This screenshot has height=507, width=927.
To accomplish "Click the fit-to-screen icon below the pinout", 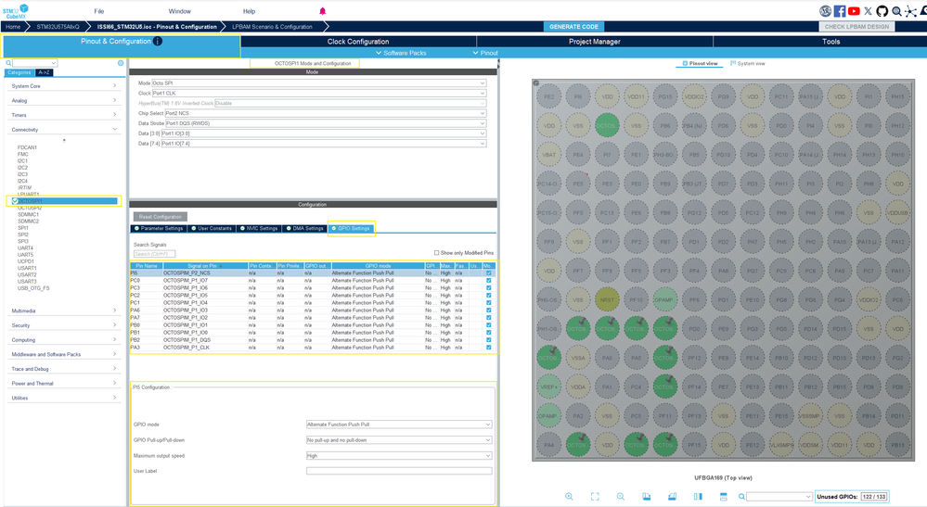I will (595, 497).
